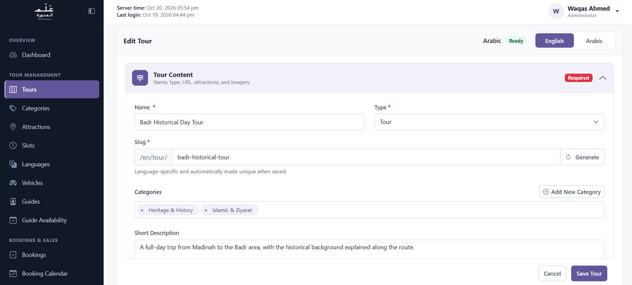The width and height of the screenshot is (632, 285).
Task: Click the Short Description text area
Action: [370, 248]
